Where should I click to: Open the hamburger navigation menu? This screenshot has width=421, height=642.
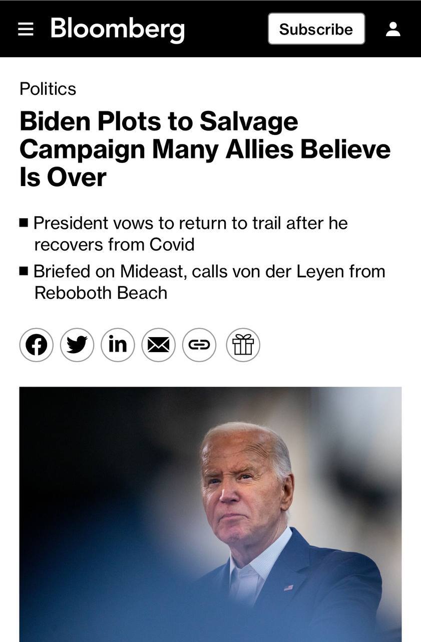26,29
